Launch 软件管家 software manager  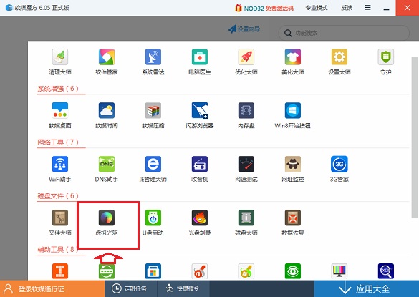(x=106, y=62)
